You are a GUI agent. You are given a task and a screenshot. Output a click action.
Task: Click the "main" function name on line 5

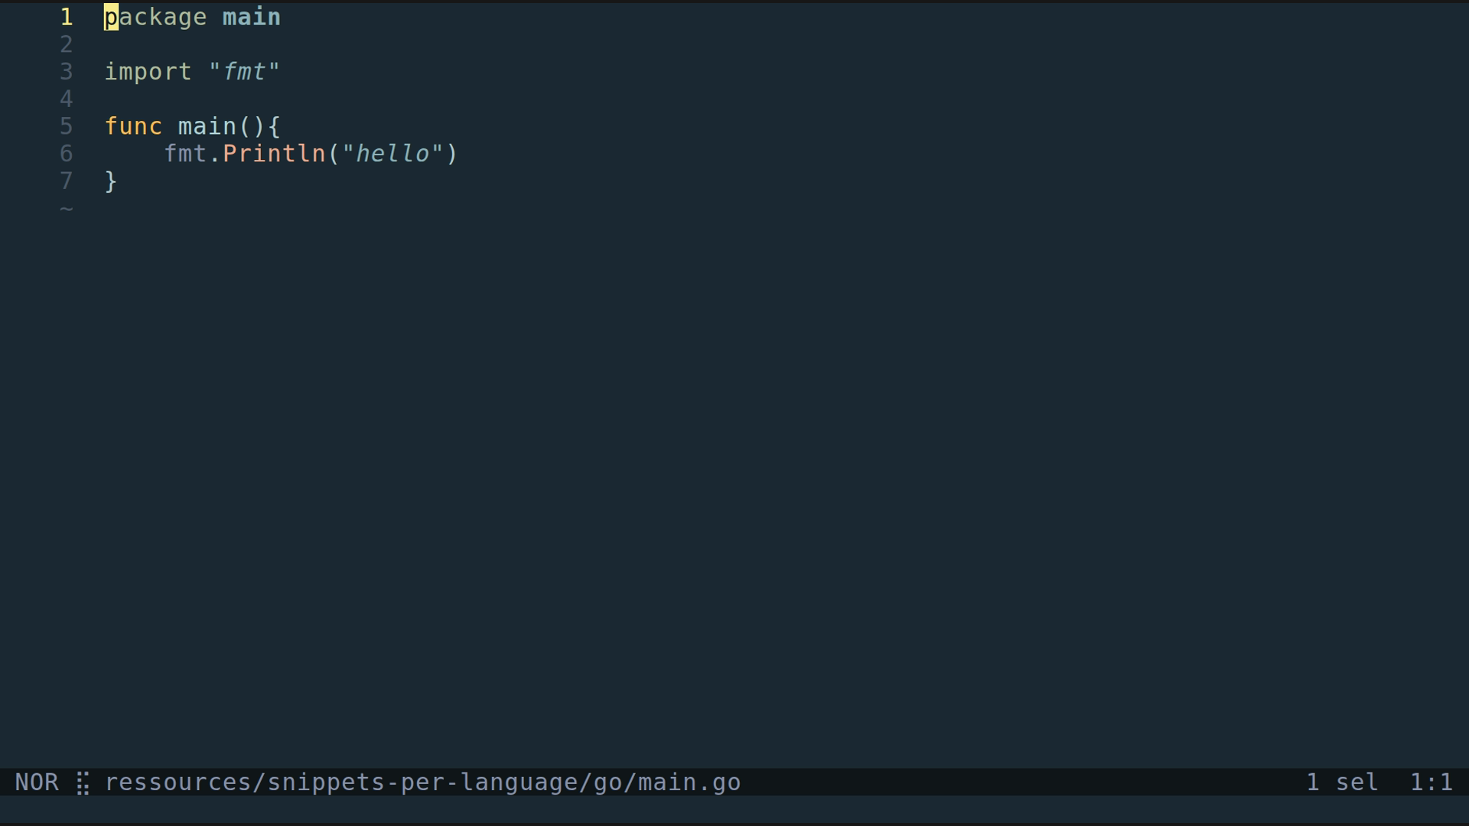coord(207,126)
